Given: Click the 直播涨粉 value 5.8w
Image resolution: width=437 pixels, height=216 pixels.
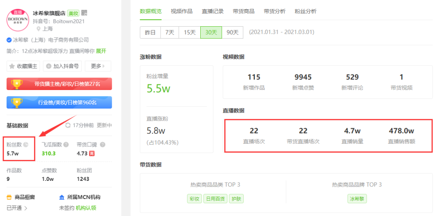Looking at the screenshot, I should pyautogui.click(x=156, y=131).
